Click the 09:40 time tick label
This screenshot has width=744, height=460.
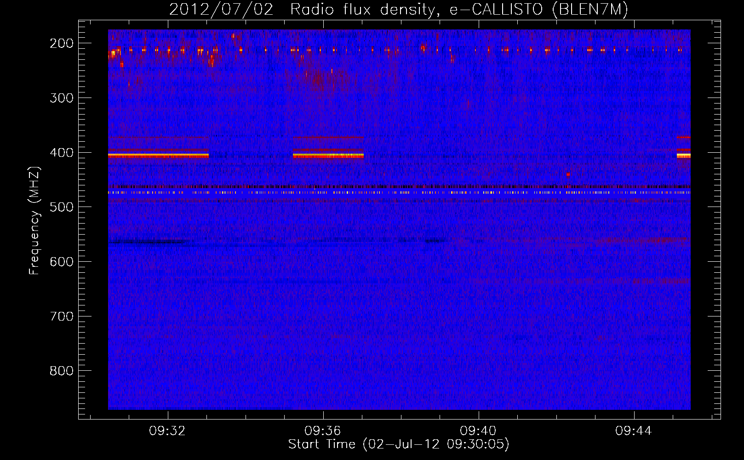coord(478,431)
